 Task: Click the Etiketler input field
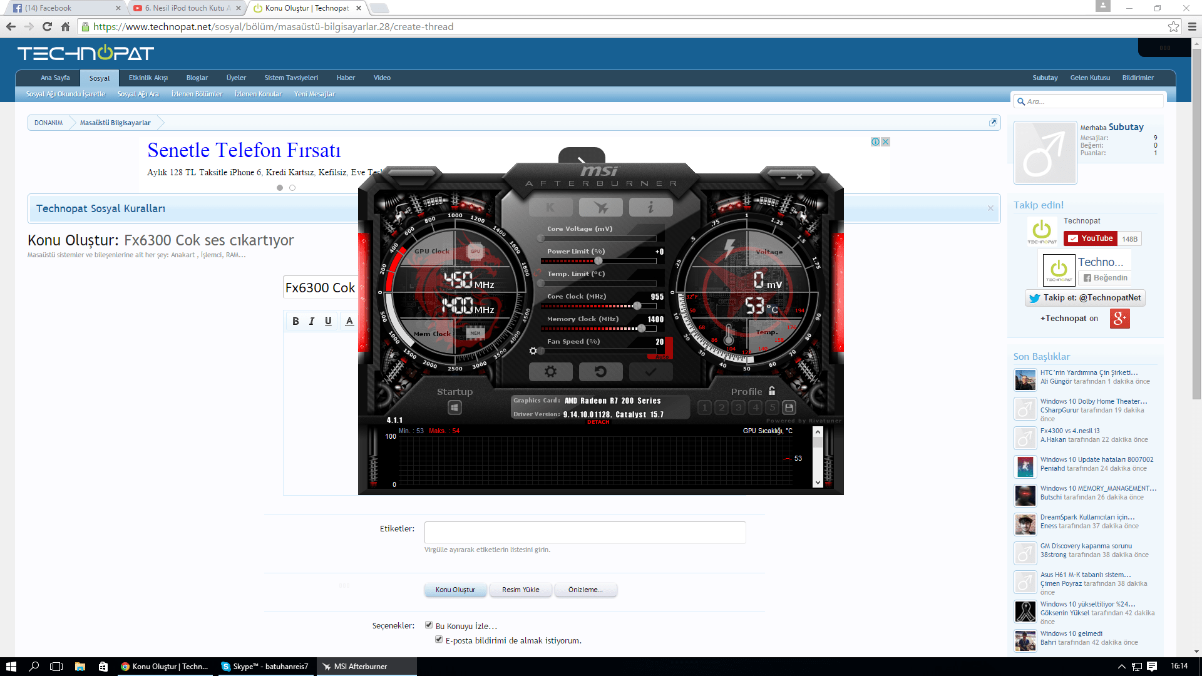tap(585, 533)
